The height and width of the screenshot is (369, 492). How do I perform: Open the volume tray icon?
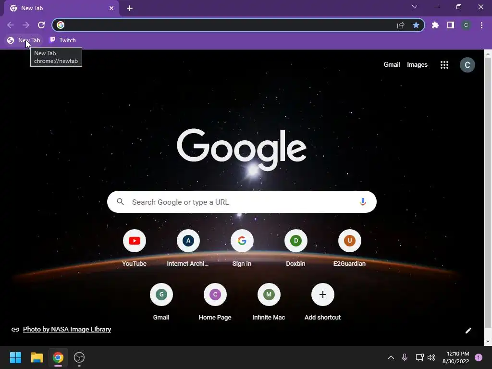pos(431,357)
